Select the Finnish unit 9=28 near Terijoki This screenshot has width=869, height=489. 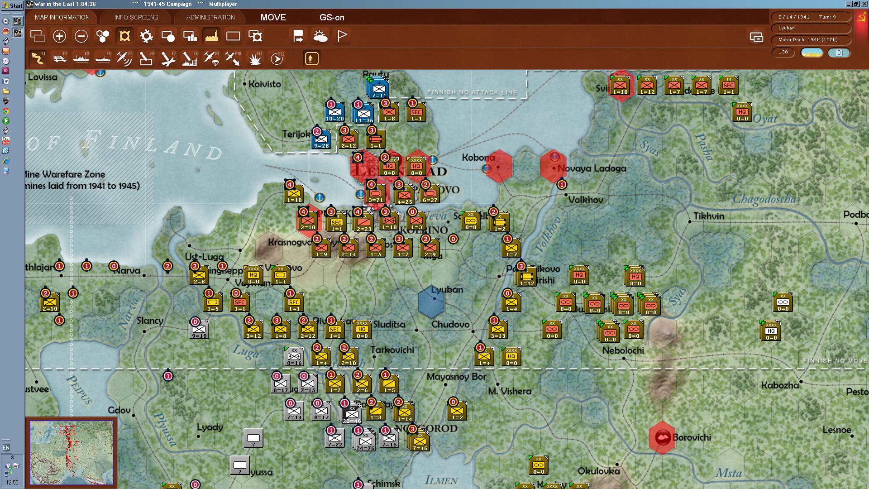pos(321,139)
